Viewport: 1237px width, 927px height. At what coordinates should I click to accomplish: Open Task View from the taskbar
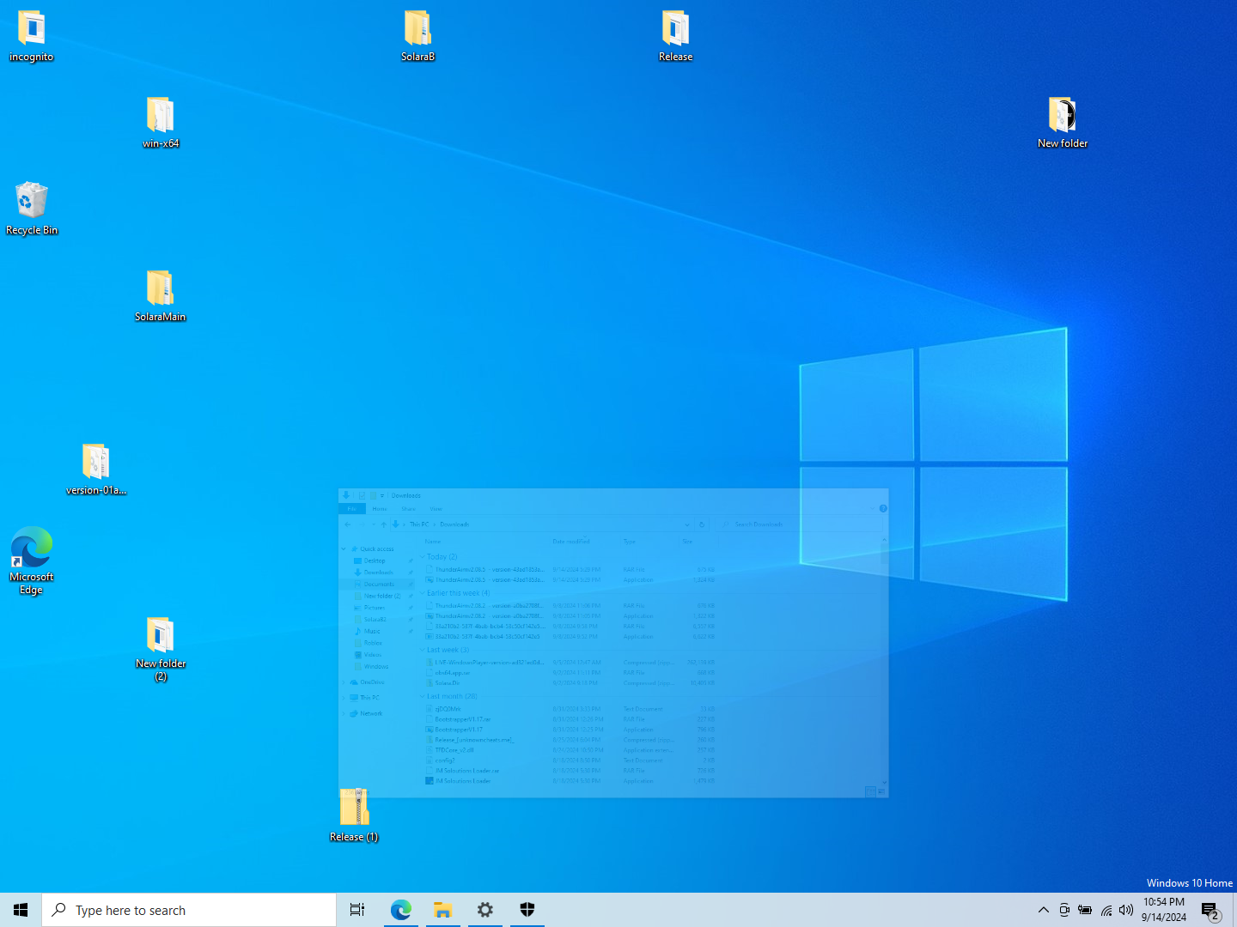point(357,910)
